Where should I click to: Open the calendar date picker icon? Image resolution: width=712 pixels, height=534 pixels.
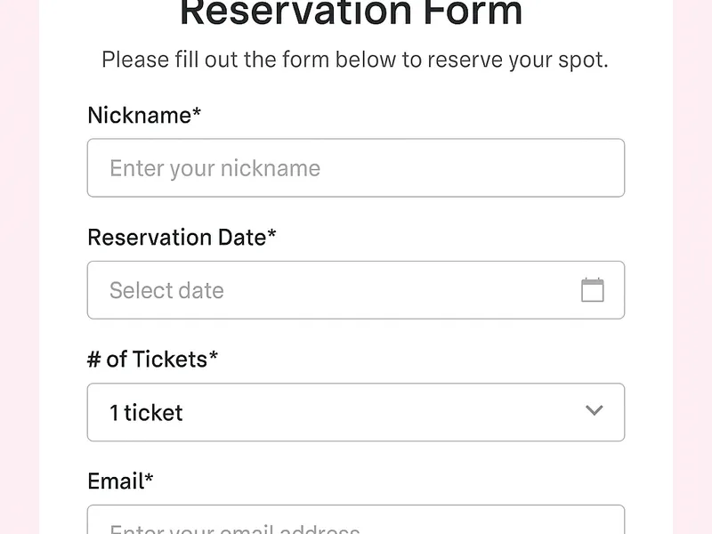pyautogui.click(x=592, y=290)
